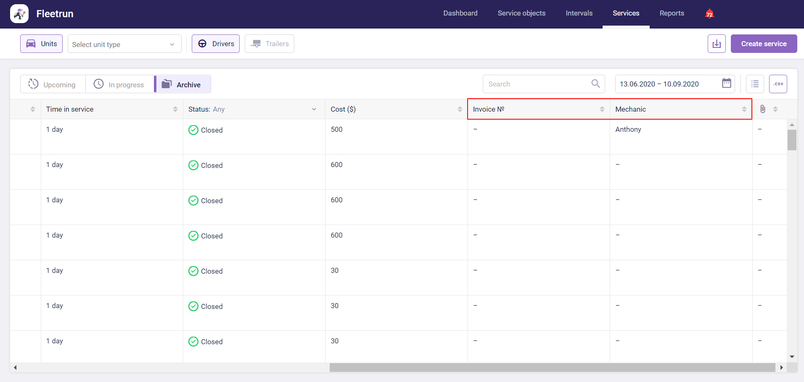Click the Fleetrun logo icon

click(19, 14)
